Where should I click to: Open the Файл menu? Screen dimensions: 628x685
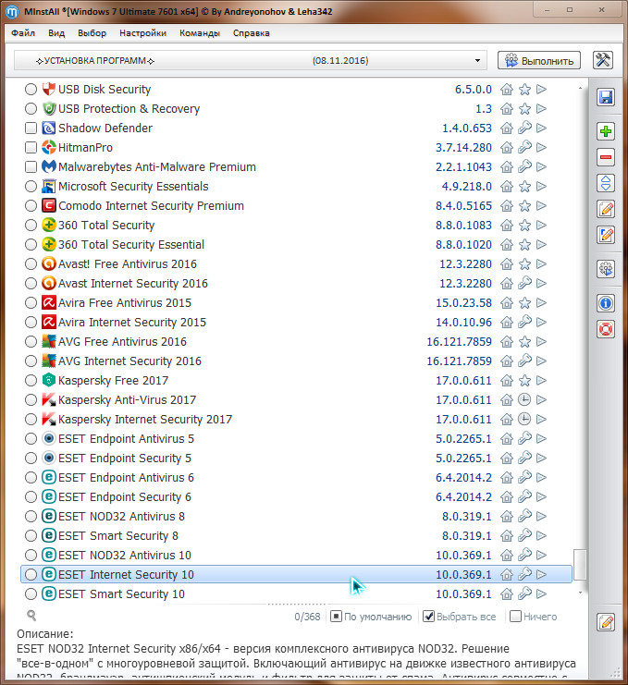[23, 32]
